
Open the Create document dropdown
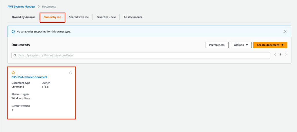270,45
